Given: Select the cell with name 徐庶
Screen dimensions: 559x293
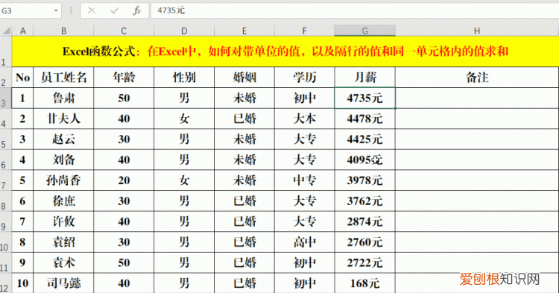Looking at the screenshot, I should [64, 201].
